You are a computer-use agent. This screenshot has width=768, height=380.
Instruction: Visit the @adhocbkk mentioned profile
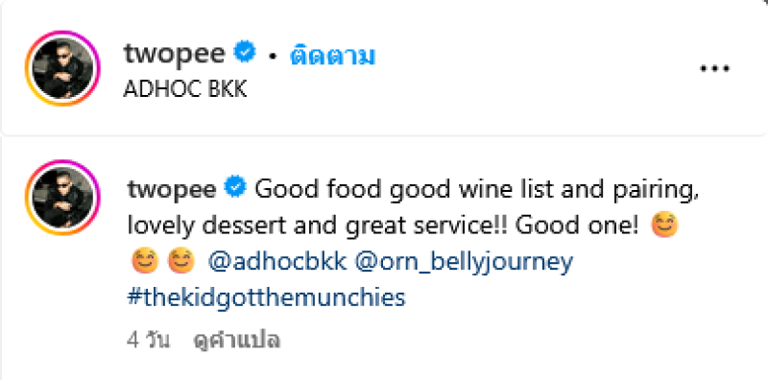277,262
